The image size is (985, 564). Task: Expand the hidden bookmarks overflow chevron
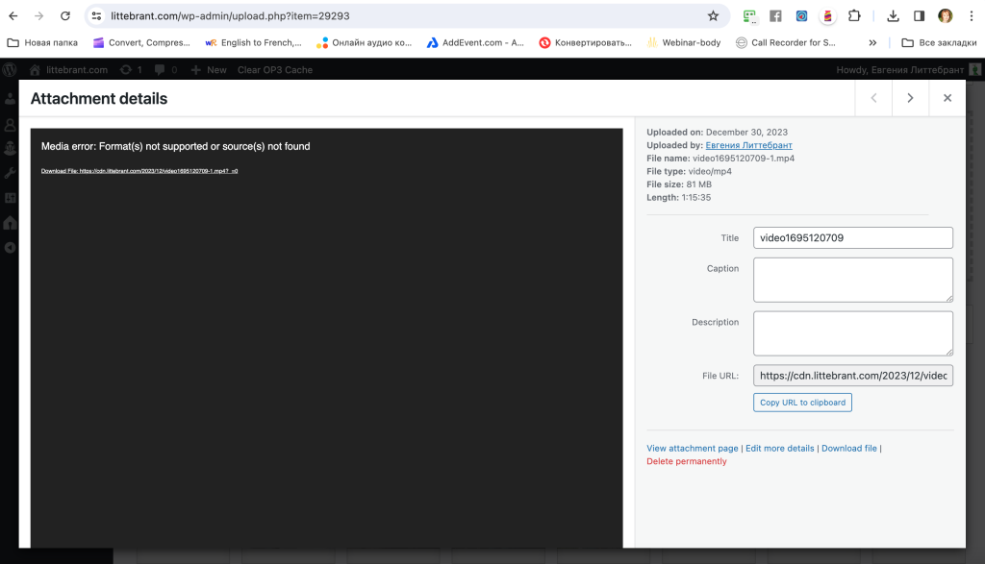click(x=872, y=42)
